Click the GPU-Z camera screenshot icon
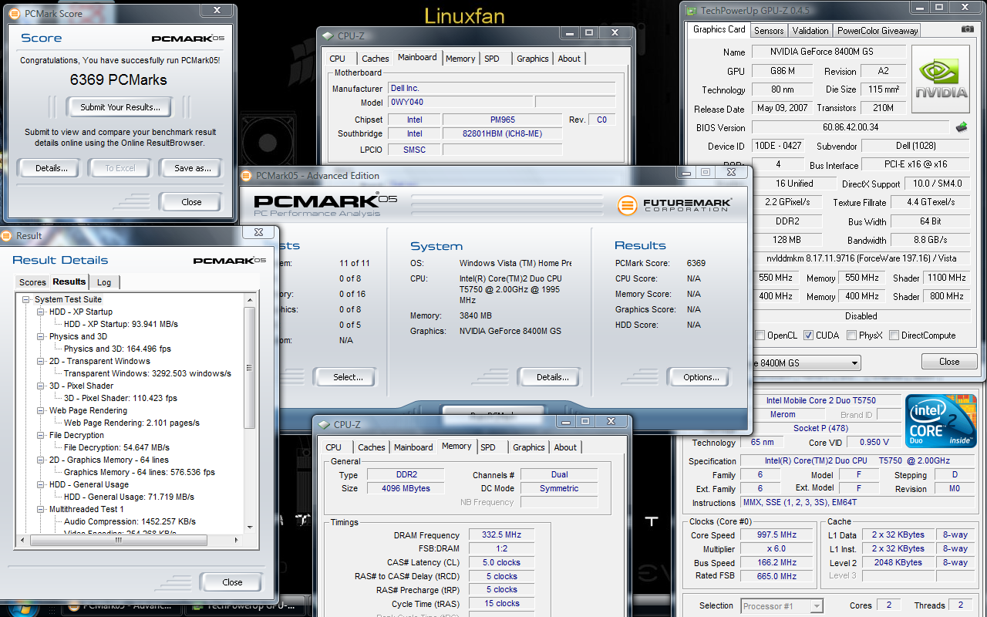987x617 pixels. click(968, 29)
